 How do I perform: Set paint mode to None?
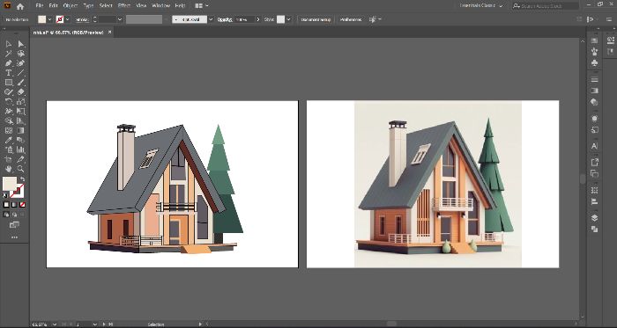pos(23,205)
